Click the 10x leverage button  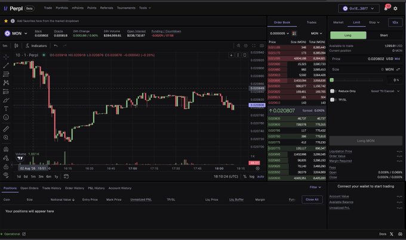pyautogui.click(x=395, y=23)
